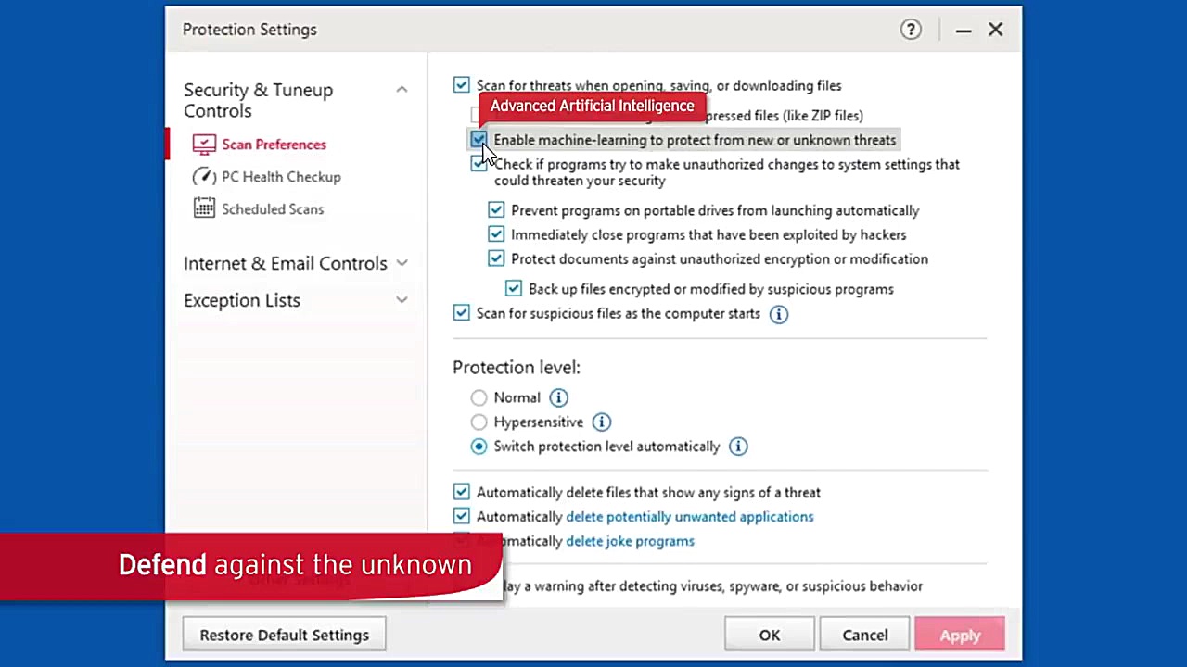Expand Internet & Email Controls section

point(402,263)
